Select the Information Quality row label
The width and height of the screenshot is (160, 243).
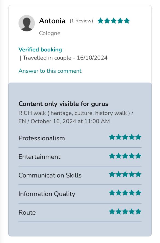coord(47,194)
